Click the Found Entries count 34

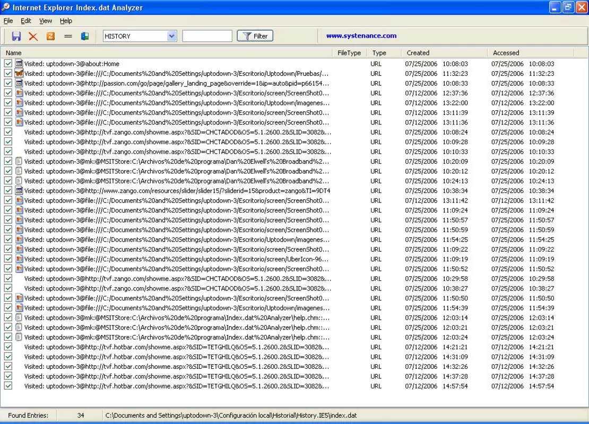click(81, 416)
